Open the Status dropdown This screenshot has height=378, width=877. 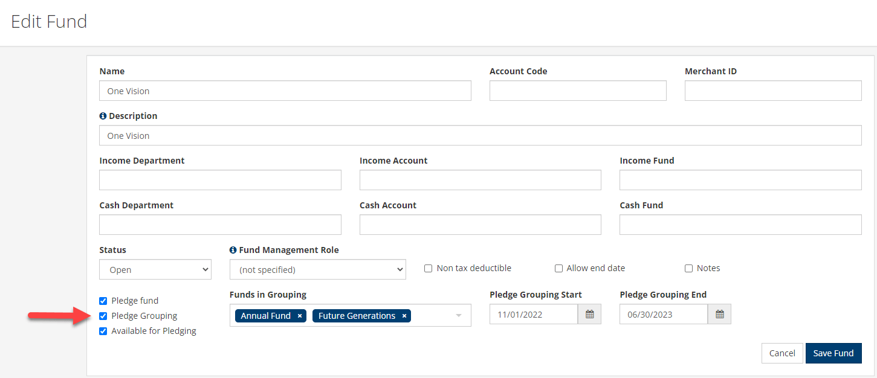coord(155,269)
